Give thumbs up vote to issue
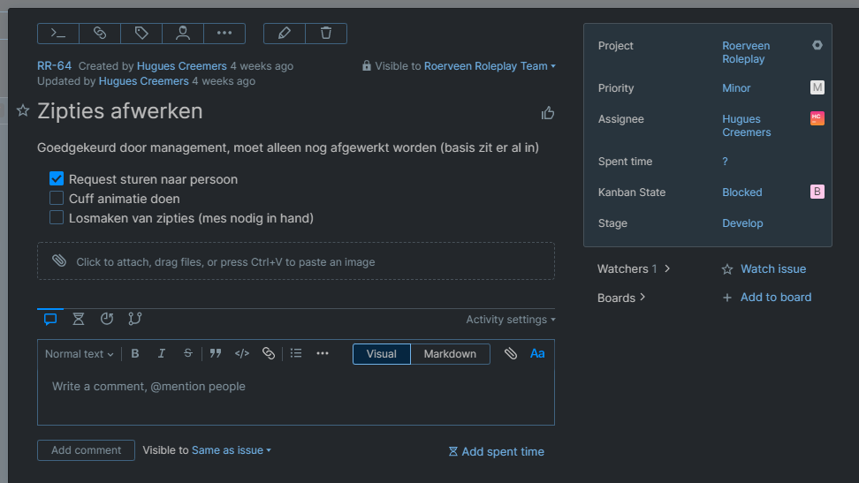 pos(548,113)
